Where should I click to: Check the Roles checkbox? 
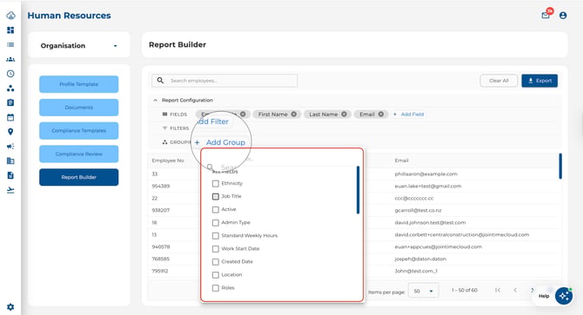[x=215, y=288]
